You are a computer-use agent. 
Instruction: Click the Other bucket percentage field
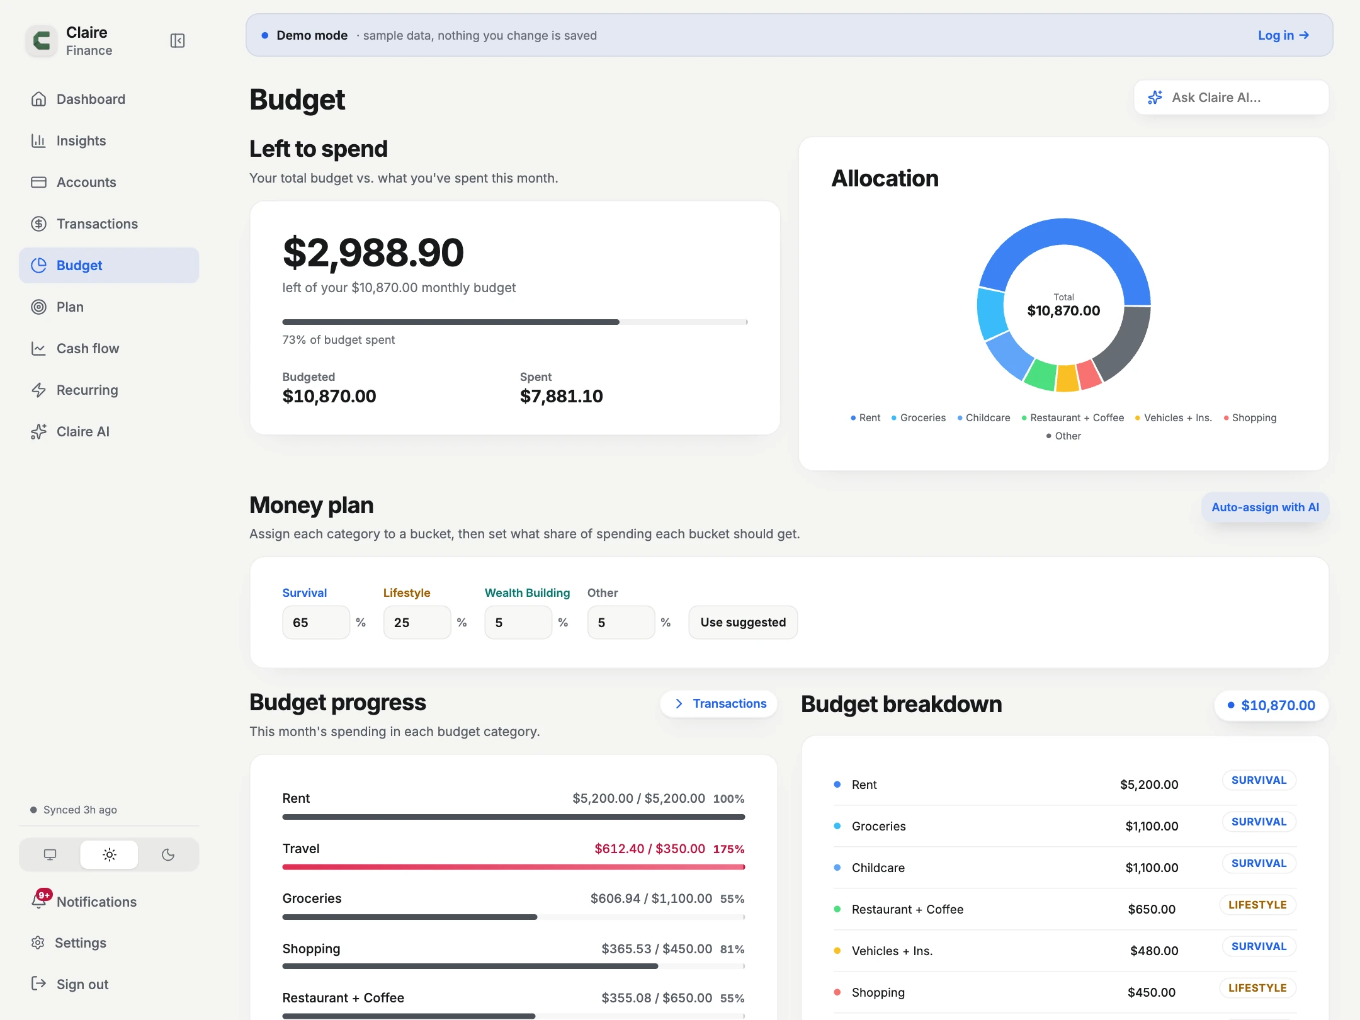pos(621,622)
